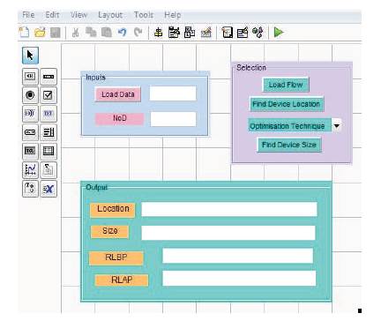Open the Layout menu
The width and height of the screenshot is (381, 321).
[110, 15]
